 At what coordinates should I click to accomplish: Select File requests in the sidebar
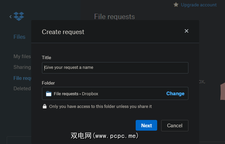[x=22, y=78]
